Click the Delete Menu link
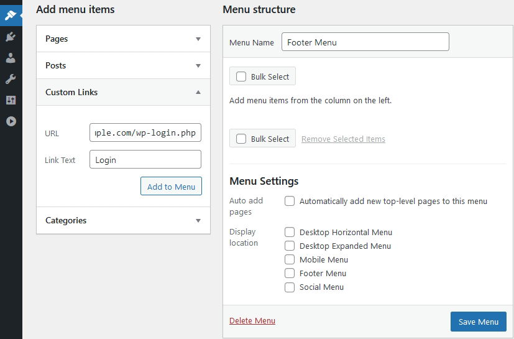 [x=252, y=320]
